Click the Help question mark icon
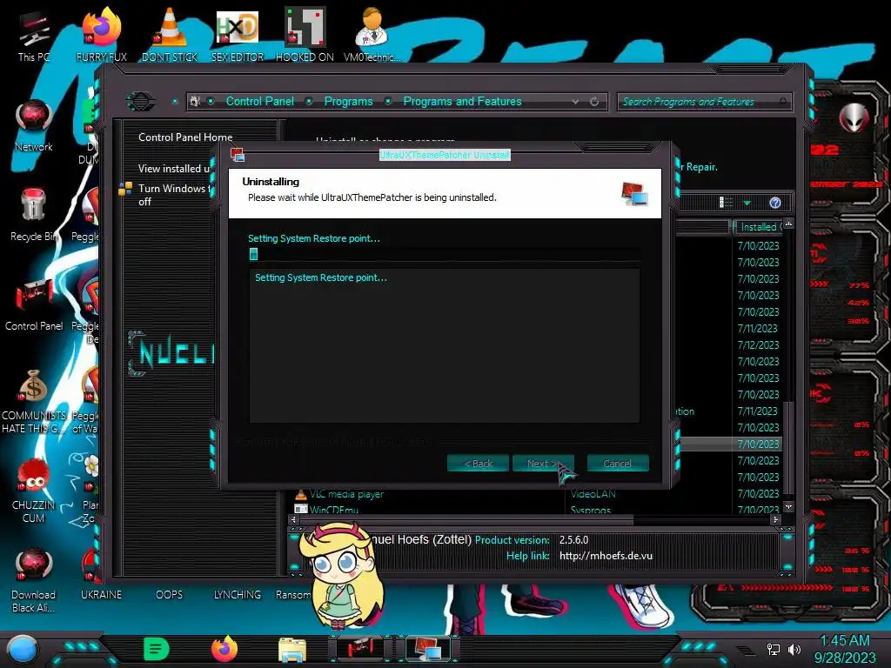The image size is (891, 668). pyautogui.click(x=775, y=203)
